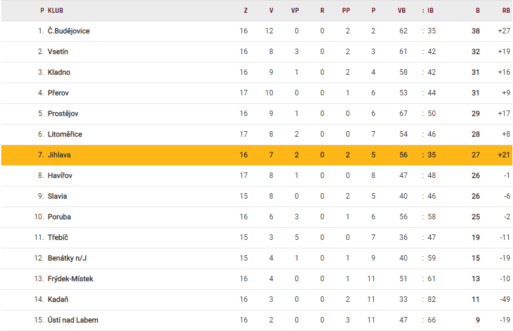Click the PP column header
513x331 pixels.
point(346,10)
